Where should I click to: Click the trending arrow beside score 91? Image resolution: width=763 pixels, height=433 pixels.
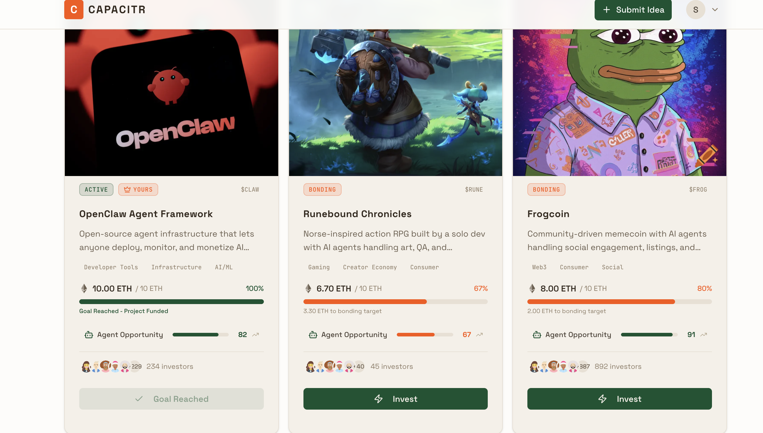(x=704, y=335)
